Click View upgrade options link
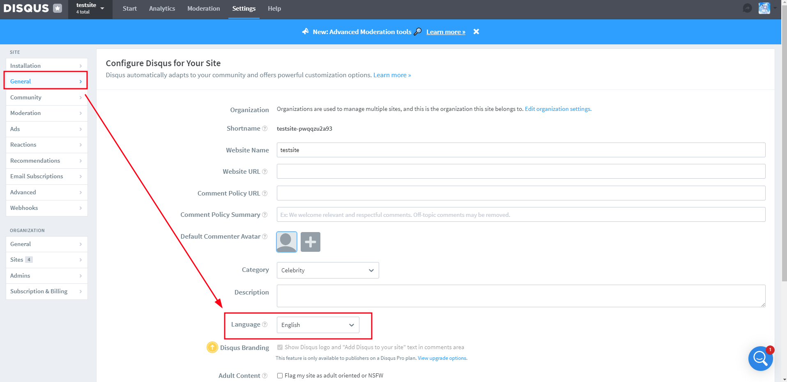 [442, 358]
